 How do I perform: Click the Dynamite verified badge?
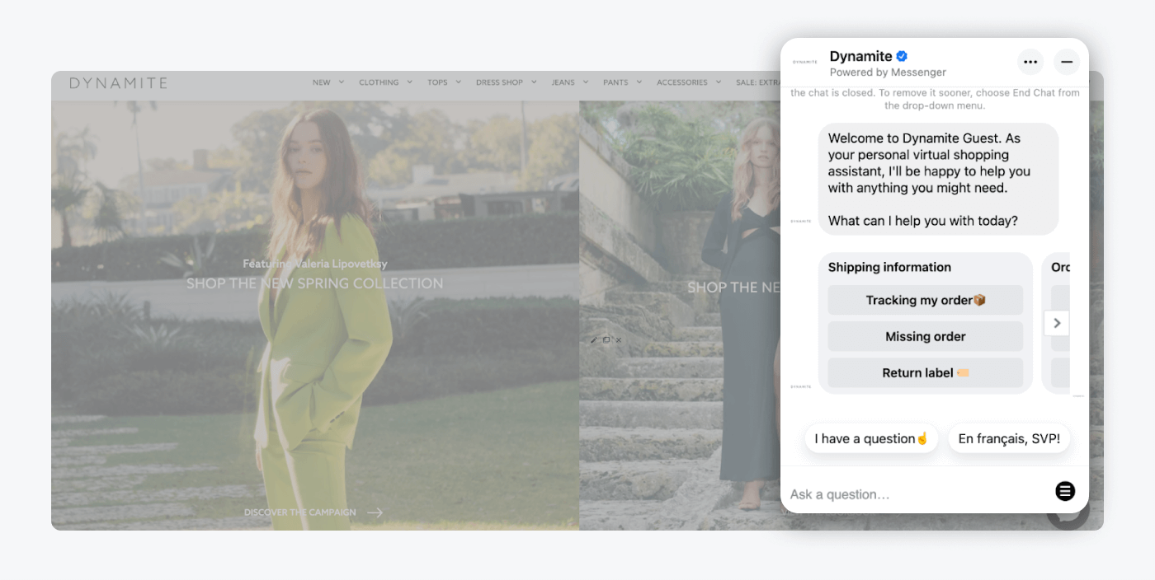pos(902,56)
